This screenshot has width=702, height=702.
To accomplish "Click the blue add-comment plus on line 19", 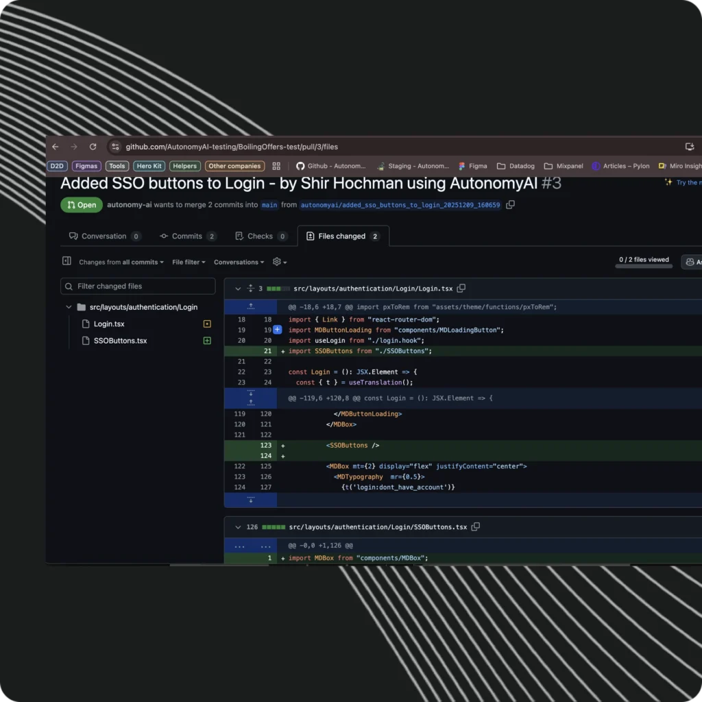I will (277, 330).
